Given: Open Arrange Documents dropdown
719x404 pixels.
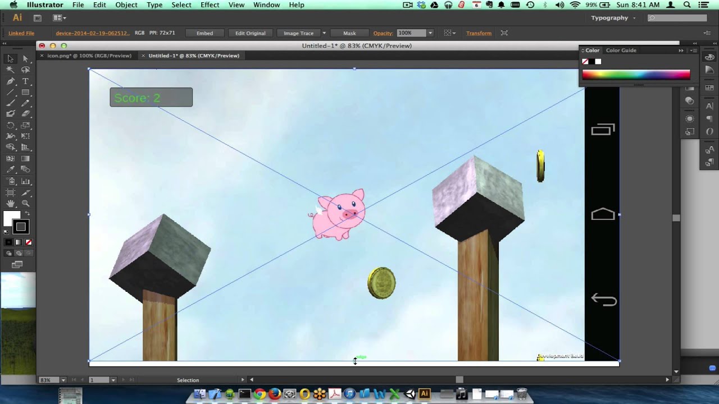Looking at the screenshot, I should click(60, 18).
